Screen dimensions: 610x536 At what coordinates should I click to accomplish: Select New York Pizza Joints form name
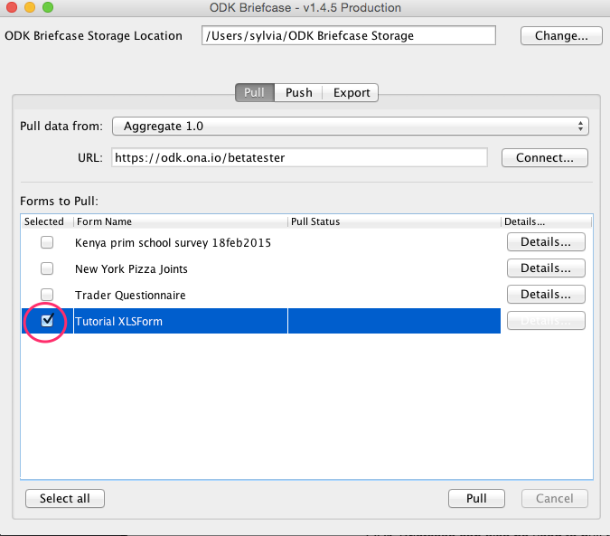[x=131, y=268]
